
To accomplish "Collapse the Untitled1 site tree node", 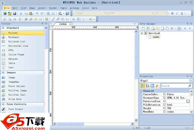I will click(142, 33).
